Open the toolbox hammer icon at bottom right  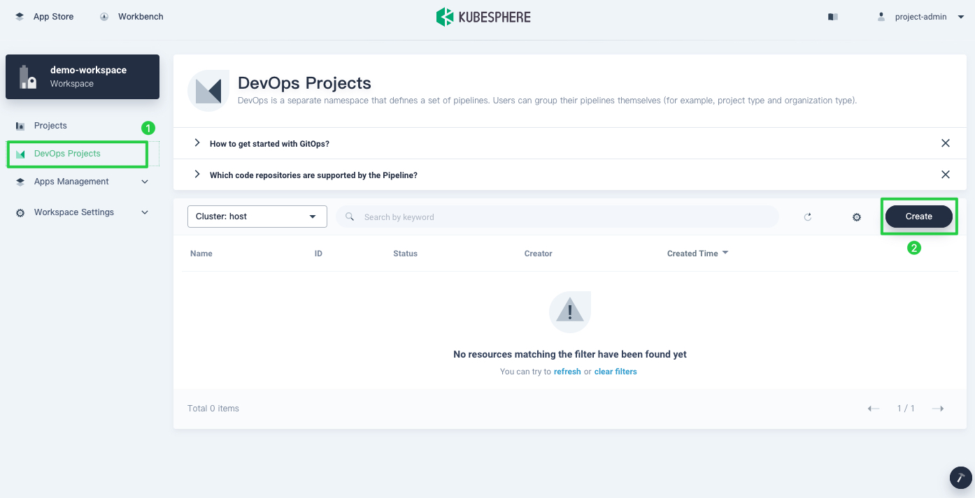960,478
